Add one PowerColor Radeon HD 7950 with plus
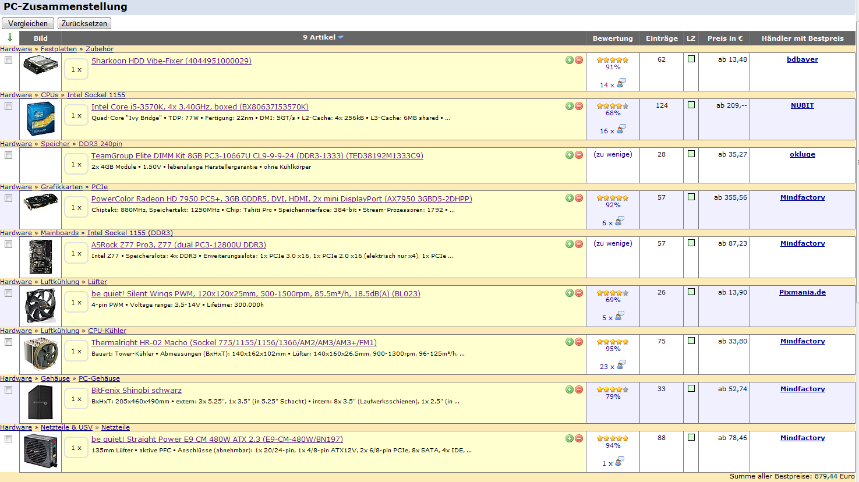 tap(570, 198)
